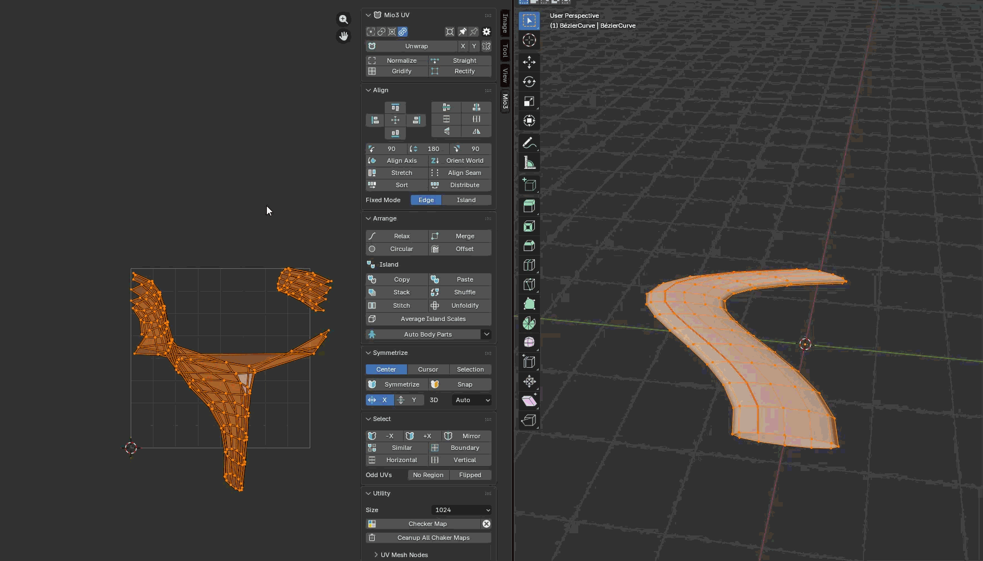The height and width of the screenshot is (561, 983).
Task: Switch to the Image sidebar tab
Action: (x=505, y=23)
